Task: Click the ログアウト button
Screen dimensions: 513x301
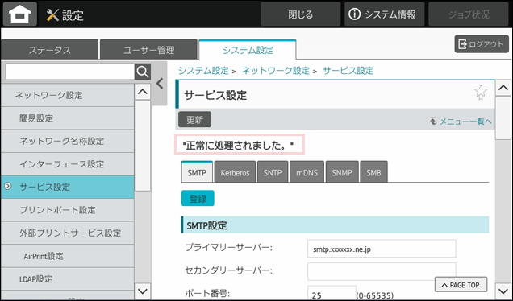Action: [x=482, y=44]
